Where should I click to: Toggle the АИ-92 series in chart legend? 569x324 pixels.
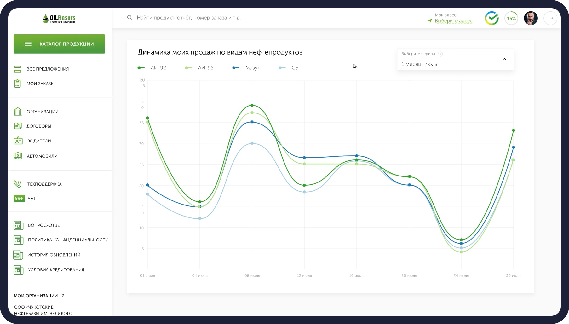point(152,68)
